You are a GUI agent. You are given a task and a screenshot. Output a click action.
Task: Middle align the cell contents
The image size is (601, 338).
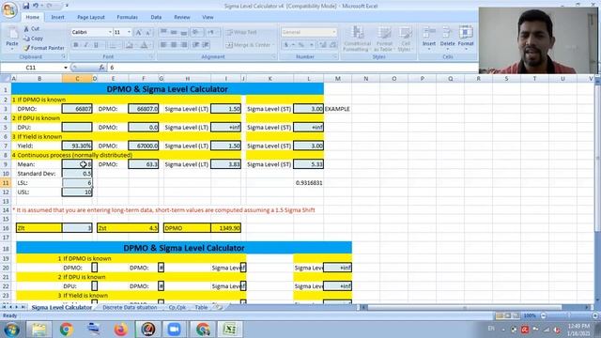pyautogui.click(x=174, y=32)
